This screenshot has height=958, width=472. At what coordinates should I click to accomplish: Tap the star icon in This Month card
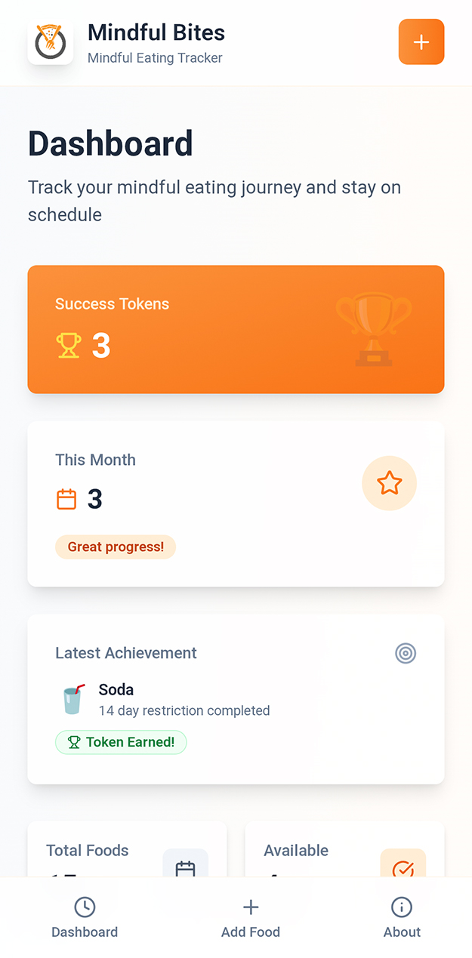[389, 483]
